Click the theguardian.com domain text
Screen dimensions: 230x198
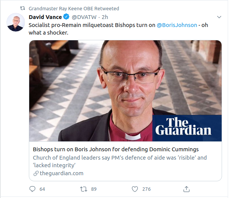click(x=61, y=173)
